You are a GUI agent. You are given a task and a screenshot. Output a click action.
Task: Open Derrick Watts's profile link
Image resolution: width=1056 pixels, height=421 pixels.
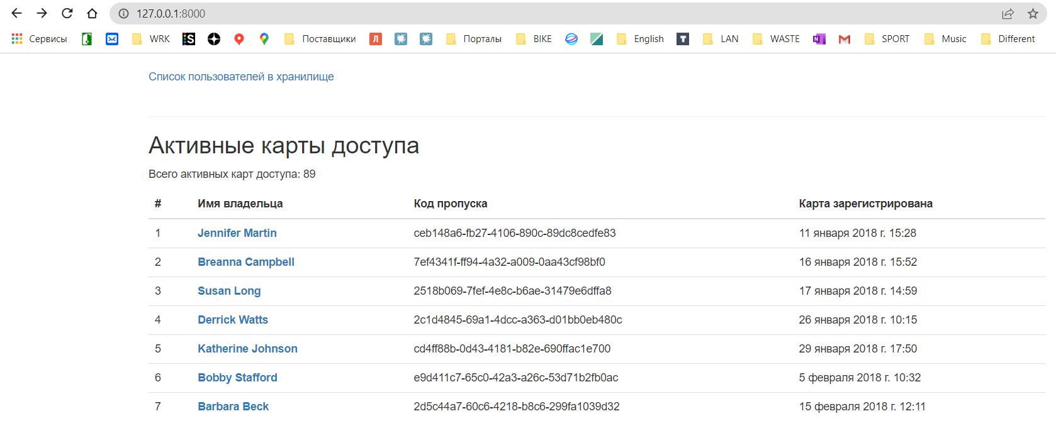click(233, 320)
